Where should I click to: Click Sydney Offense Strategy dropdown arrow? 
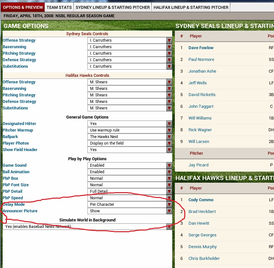(x=169, y=40)
